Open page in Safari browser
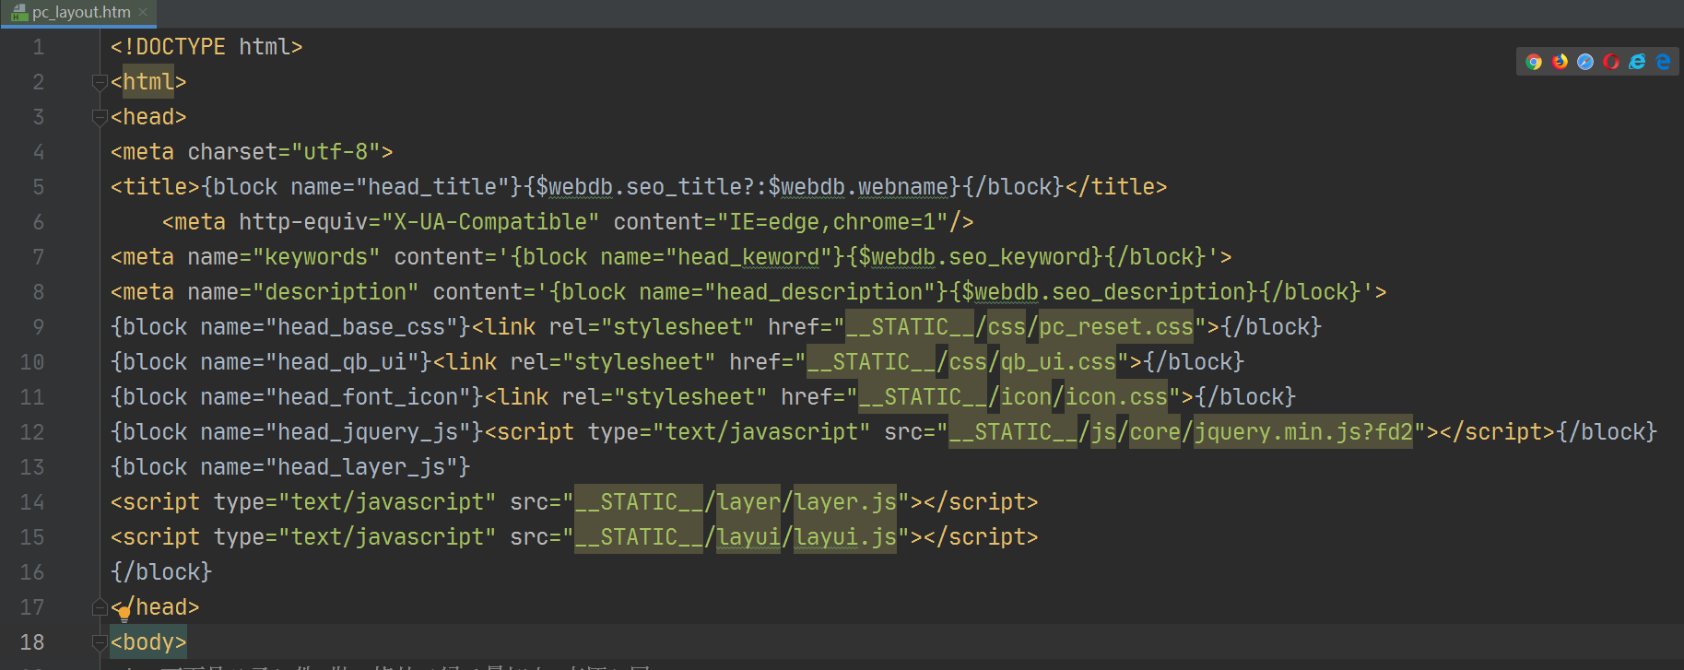The width and height of the screenshot is (1684, 670). 1585,62
